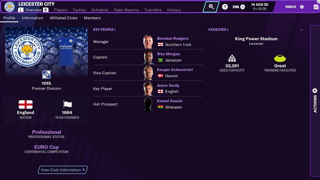Open Jamie Vardy player link
Screen dimensions: 320x180
168,85
